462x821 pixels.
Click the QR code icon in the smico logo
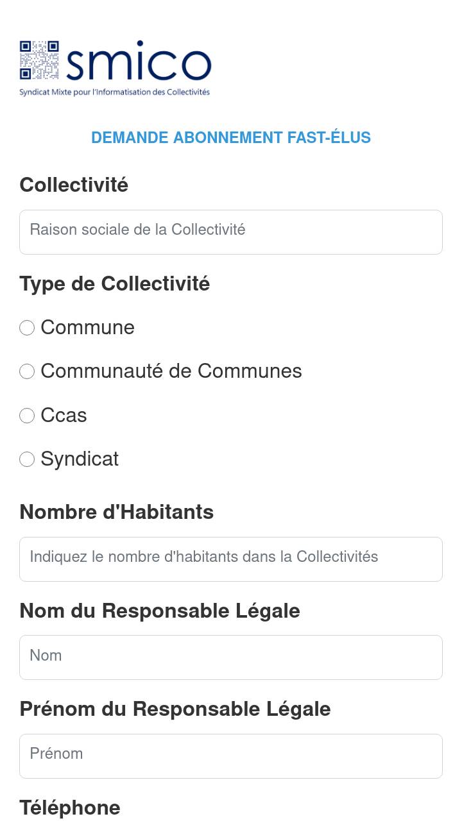click(x=39, y=60)
